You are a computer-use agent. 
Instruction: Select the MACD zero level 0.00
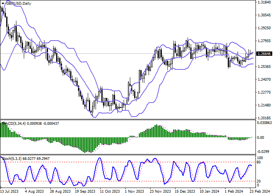pyautogui.click(x=261, y=138)
